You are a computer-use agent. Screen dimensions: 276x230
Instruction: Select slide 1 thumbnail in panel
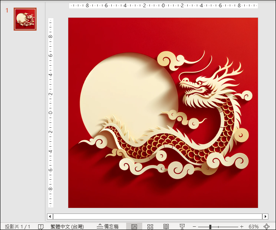tap(25, 19)
